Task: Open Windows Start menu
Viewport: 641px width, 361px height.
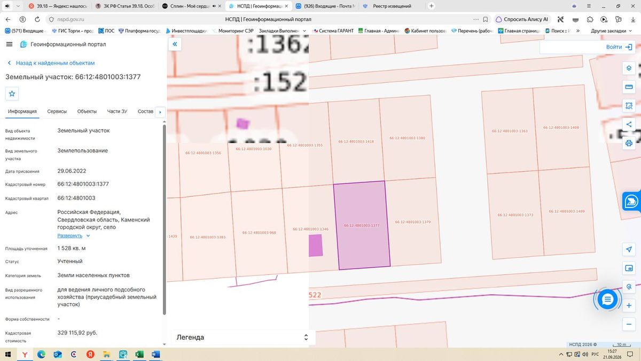Action: pyautogui.click(x=8, y=354)
